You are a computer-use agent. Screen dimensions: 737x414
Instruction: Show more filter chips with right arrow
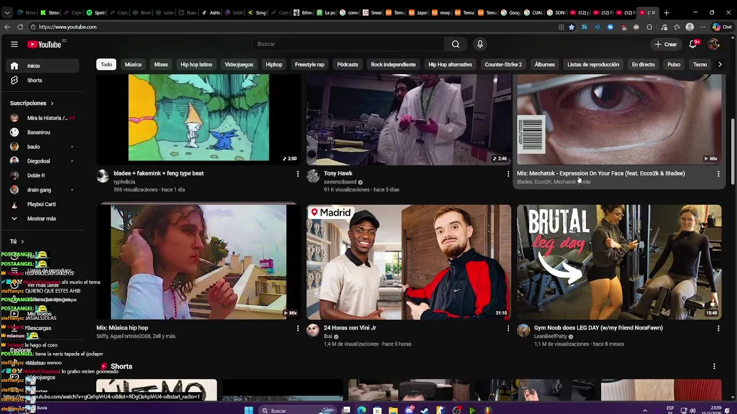coord(720,64)
